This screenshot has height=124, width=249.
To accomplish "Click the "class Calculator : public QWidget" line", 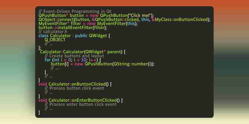I will click(x=74, y=36).
